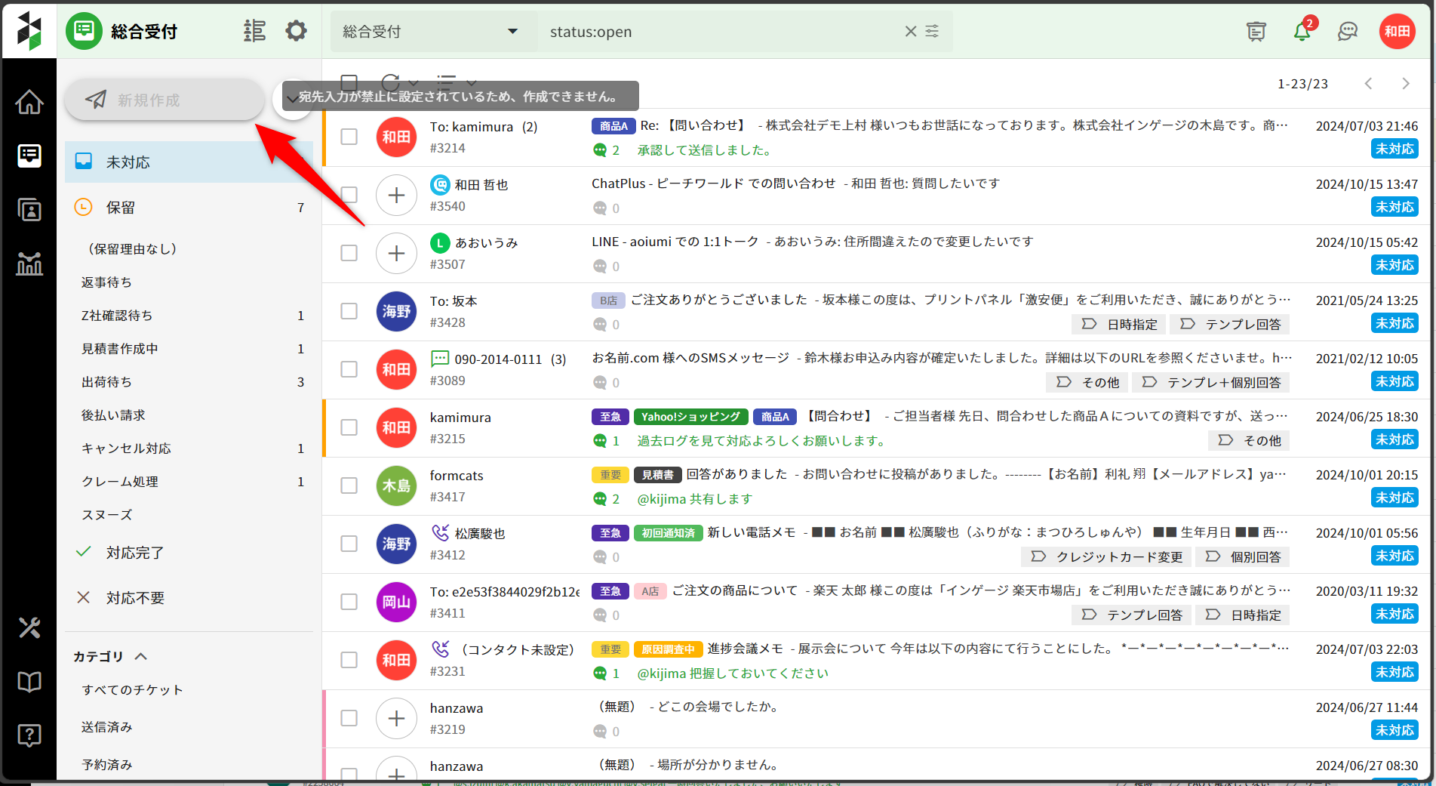Image resolution: width=1436 pixels, height=786 pixels.
Task: Open the 対応完了 folder
Action: click(x=134, y=553)
